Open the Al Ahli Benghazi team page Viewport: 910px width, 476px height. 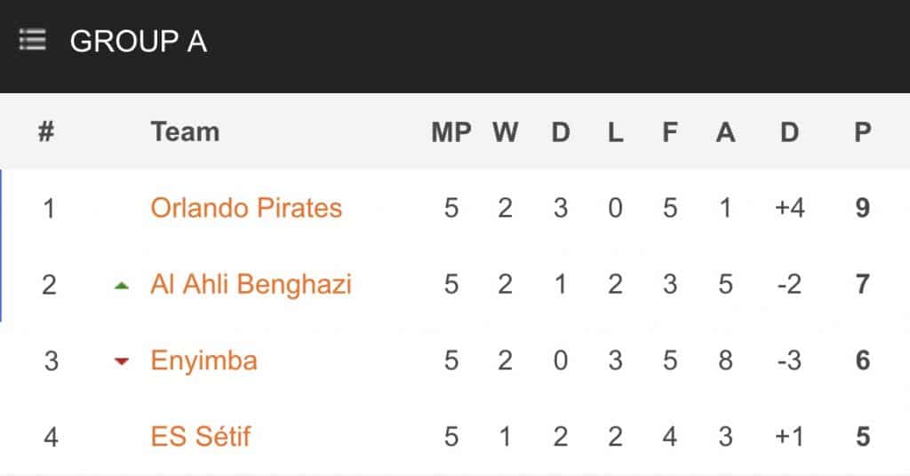[x=251, y=284]
